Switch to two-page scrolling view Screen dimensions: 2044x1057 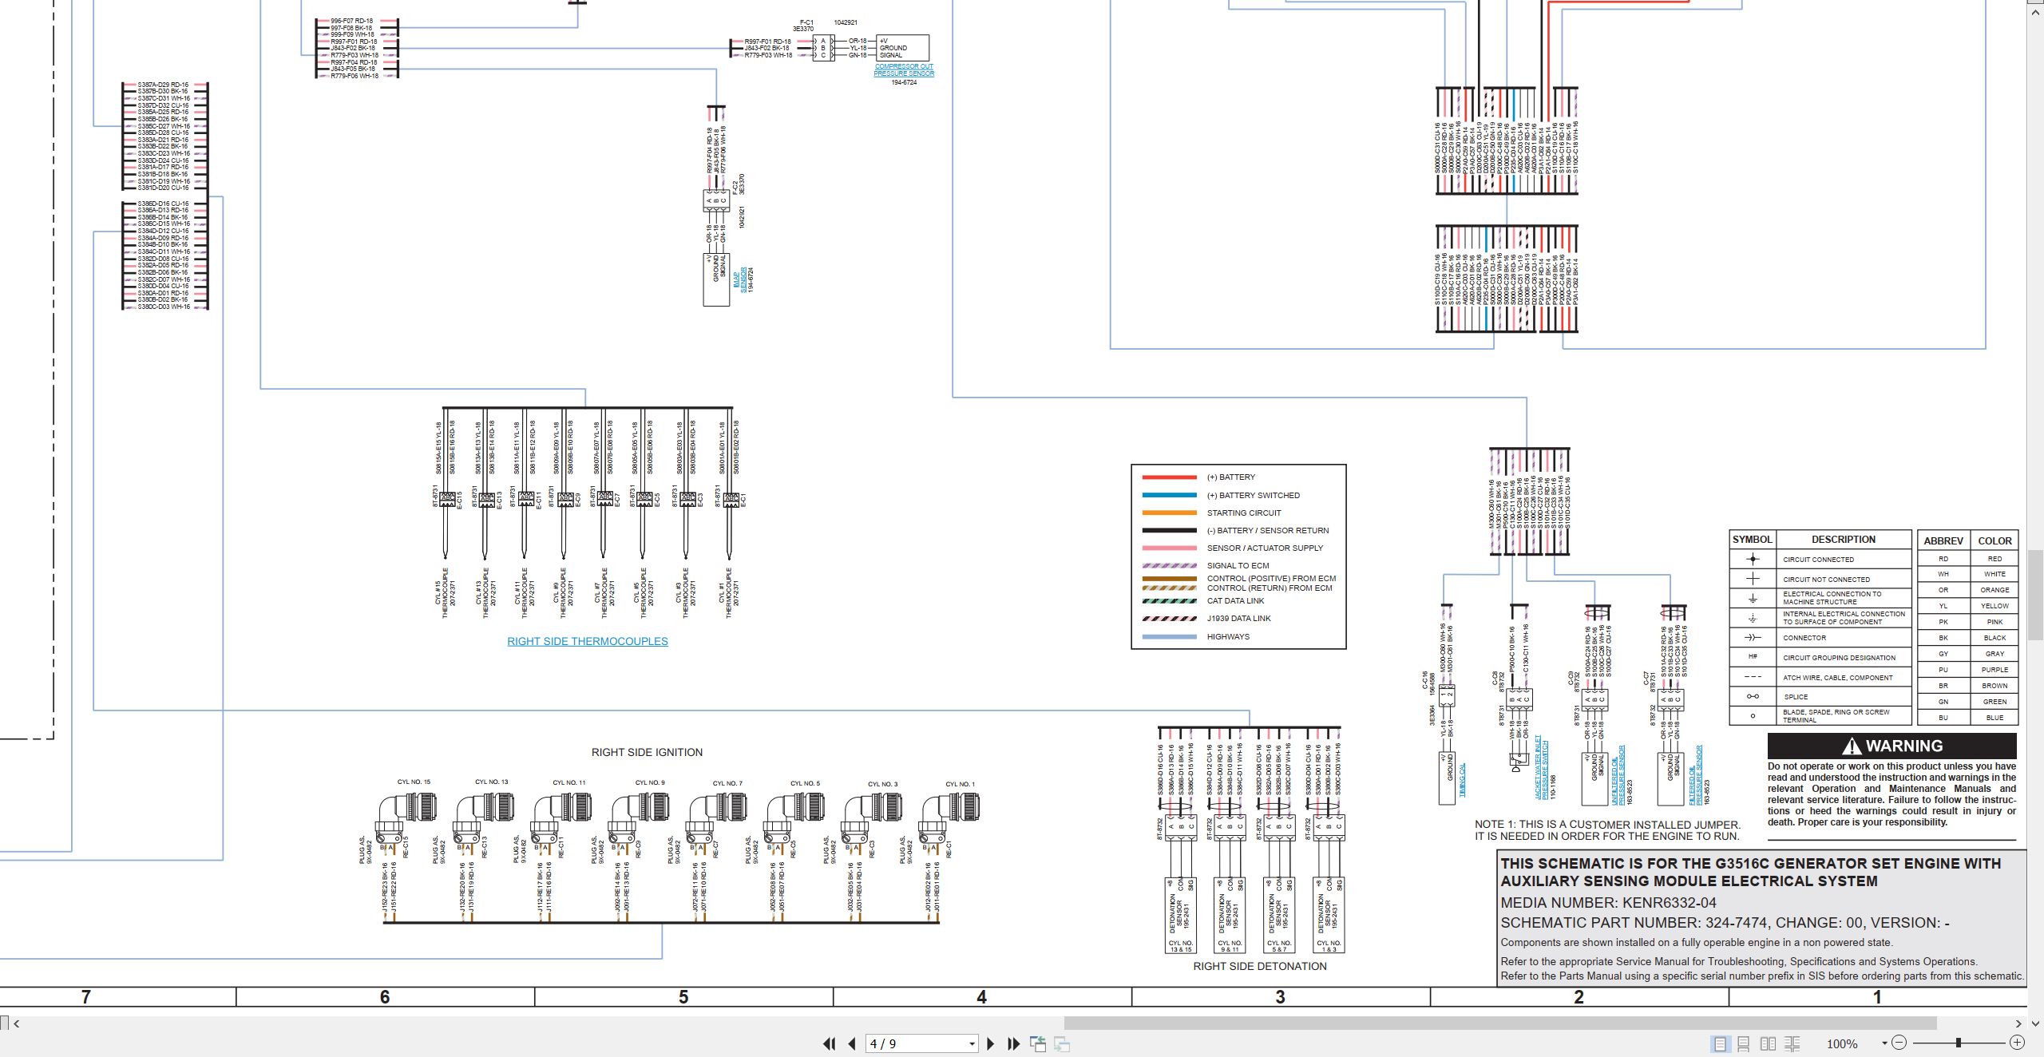1792,1043
